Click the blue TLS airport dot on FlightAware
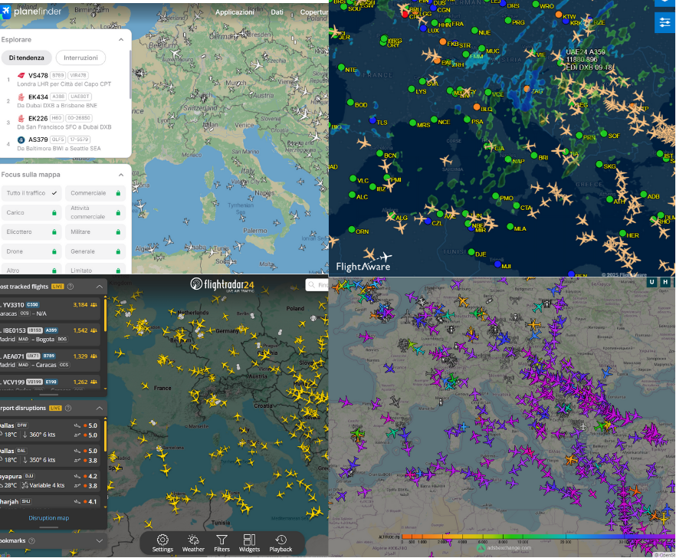The image size is (676, 558). [372, 120]
